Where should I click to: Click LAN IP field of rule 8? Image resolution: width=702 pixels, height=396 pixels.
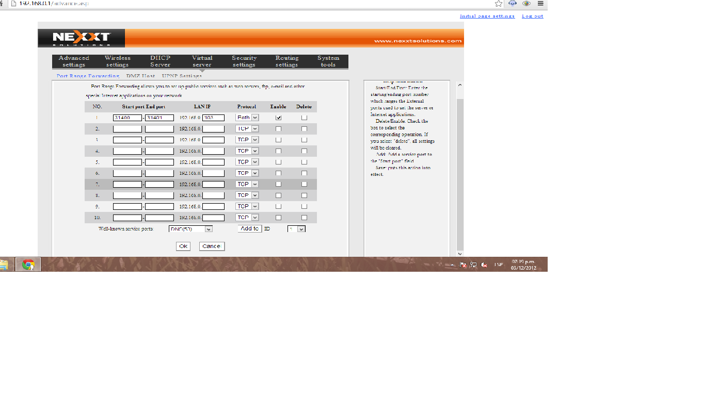coord(214,195)
